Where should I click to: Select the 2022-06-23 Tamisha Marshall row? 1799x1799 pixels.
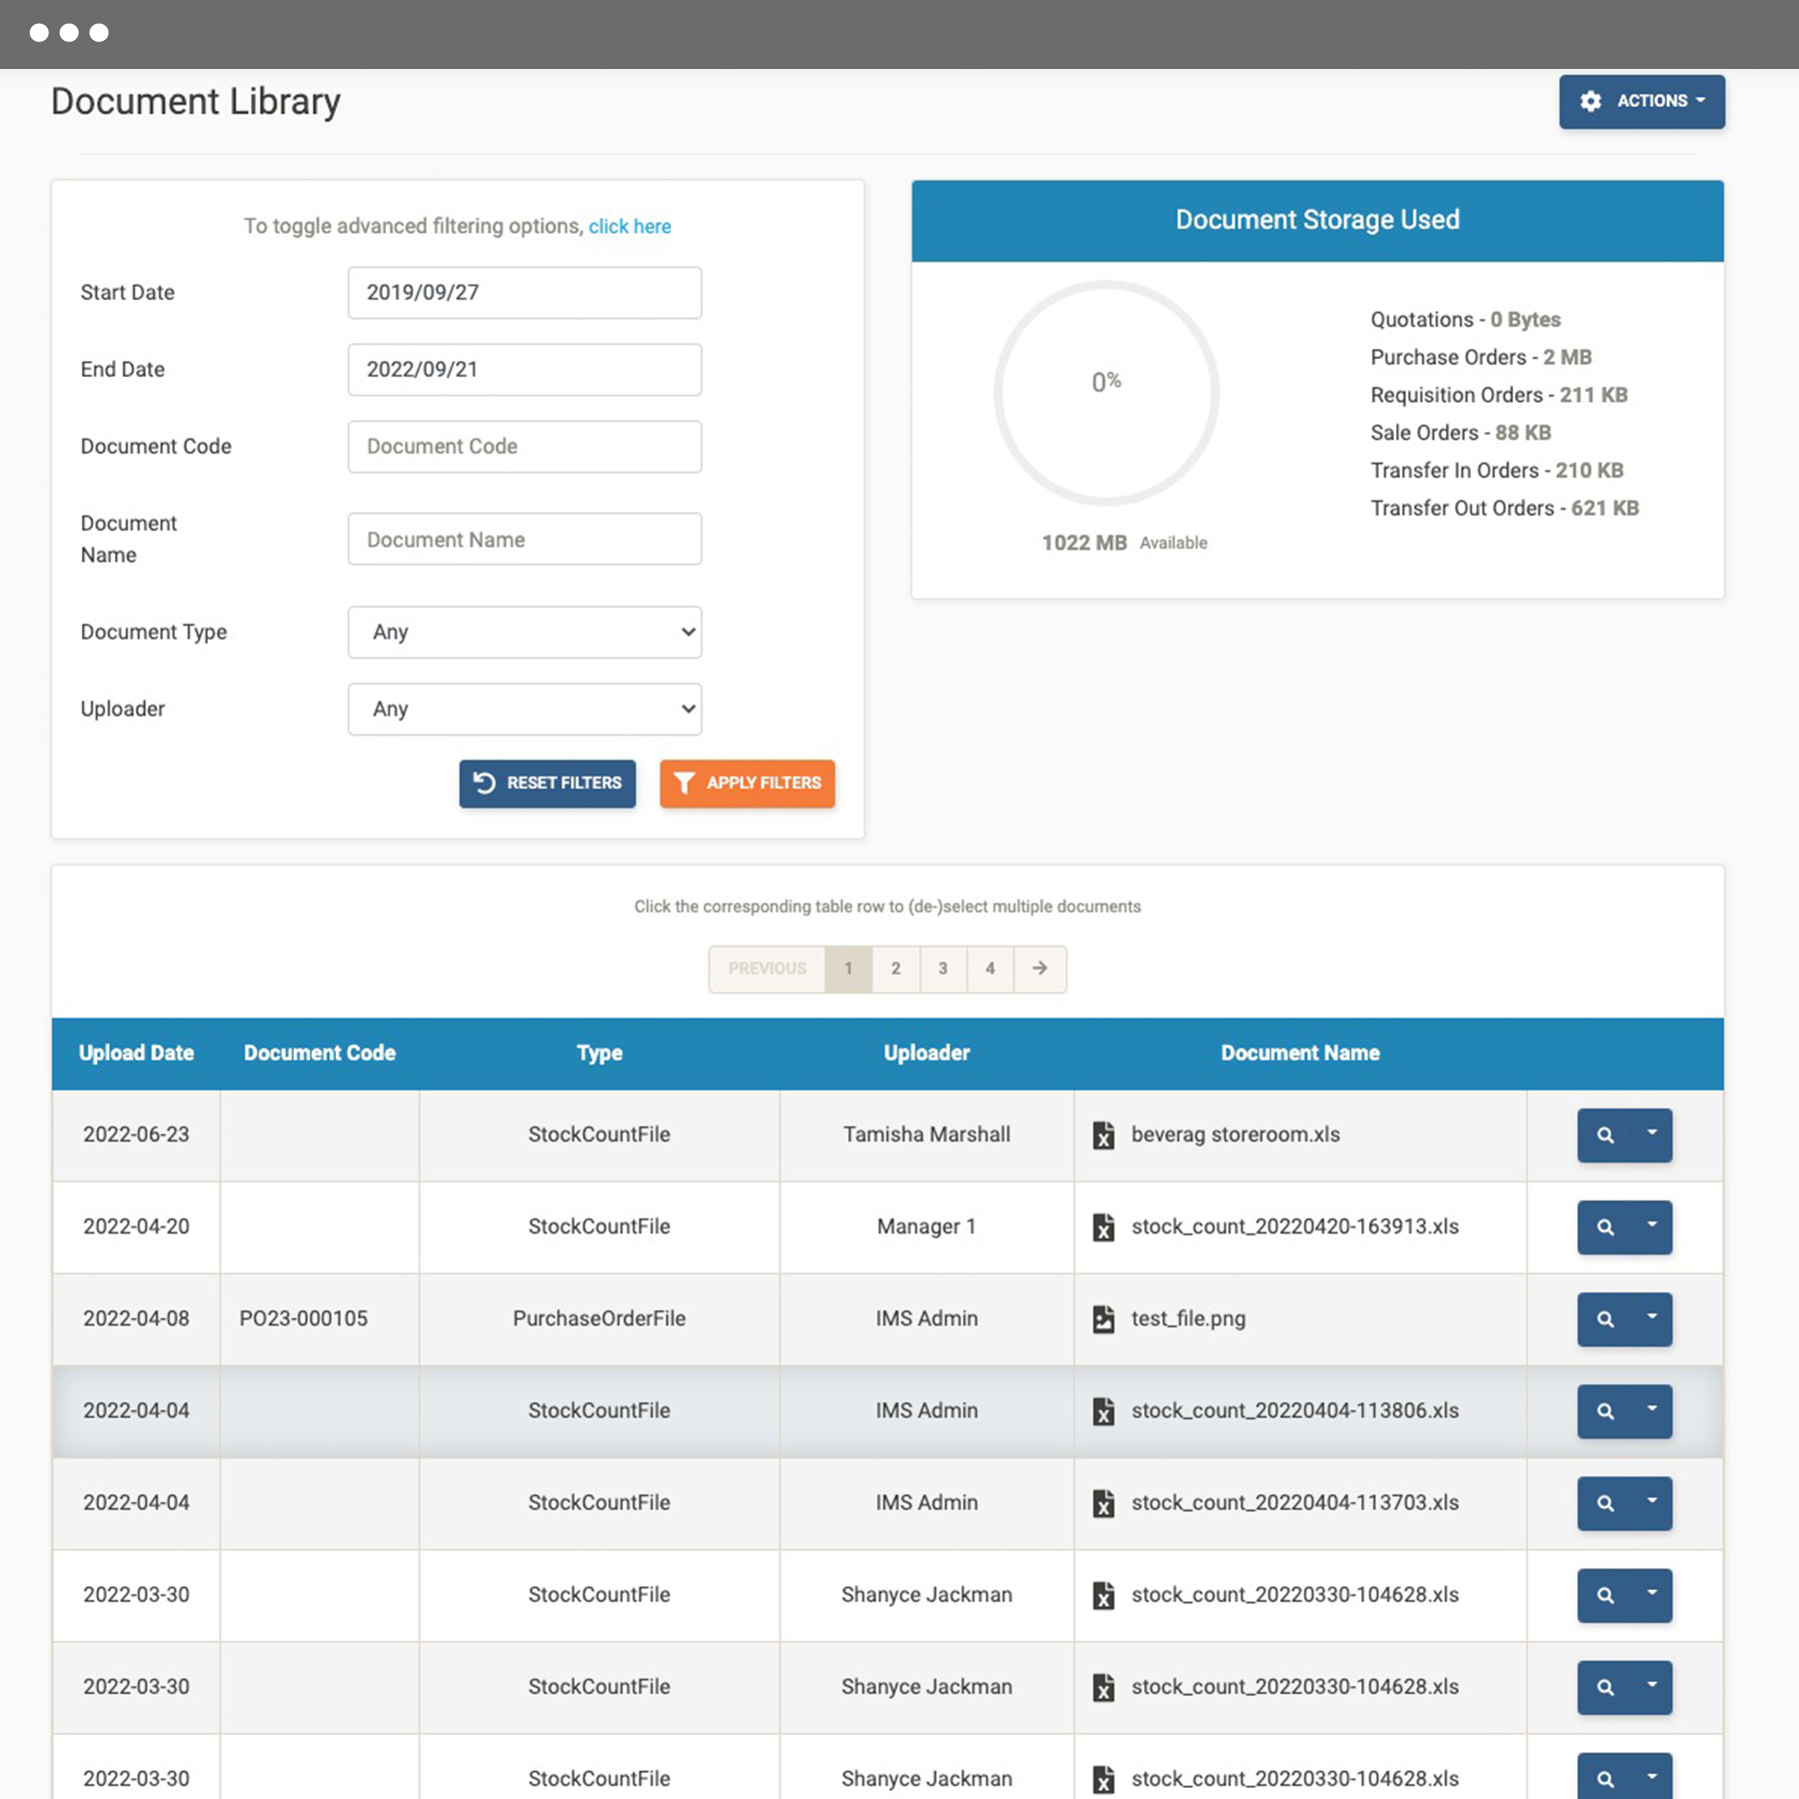coord(600,1134)
